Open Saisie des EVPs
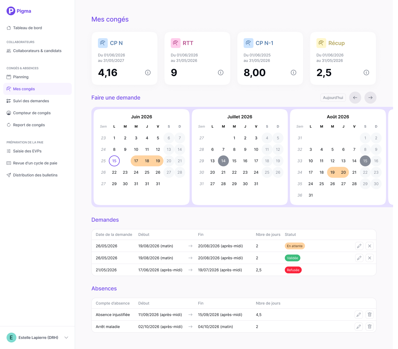This screenshot has height=349, width=398. (37, 151)
